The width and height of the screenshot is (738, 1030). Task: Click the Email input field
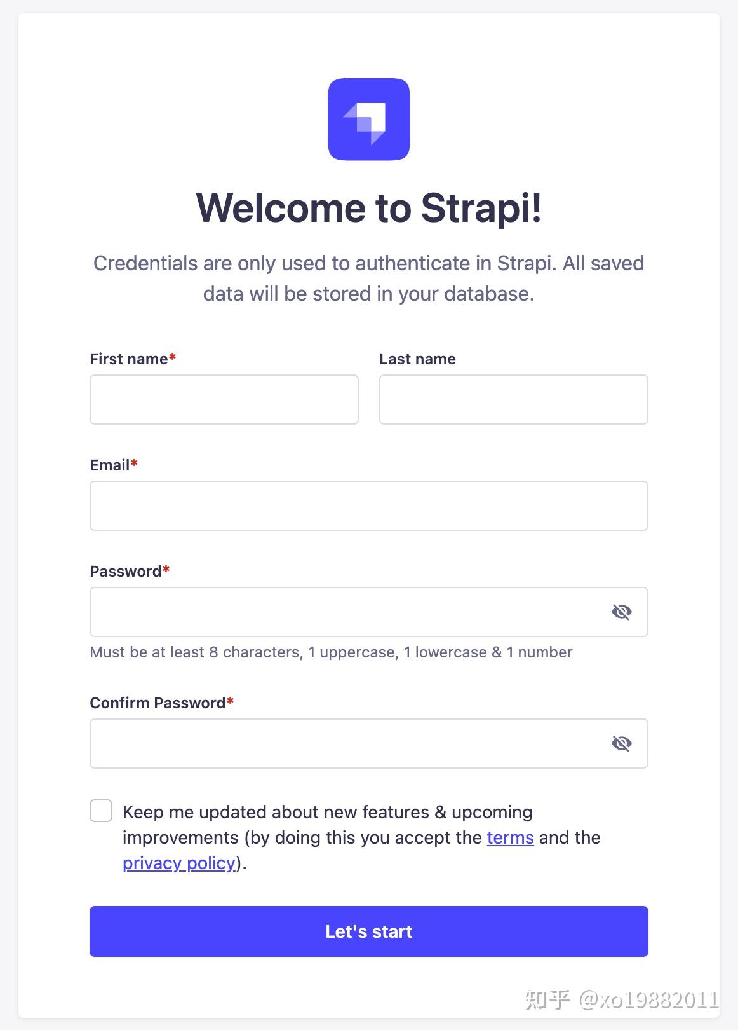tap(368, 505)
